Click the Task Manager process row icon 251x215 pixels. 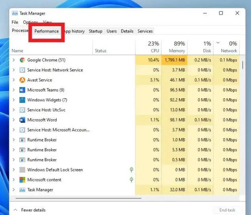click(22, 190)
